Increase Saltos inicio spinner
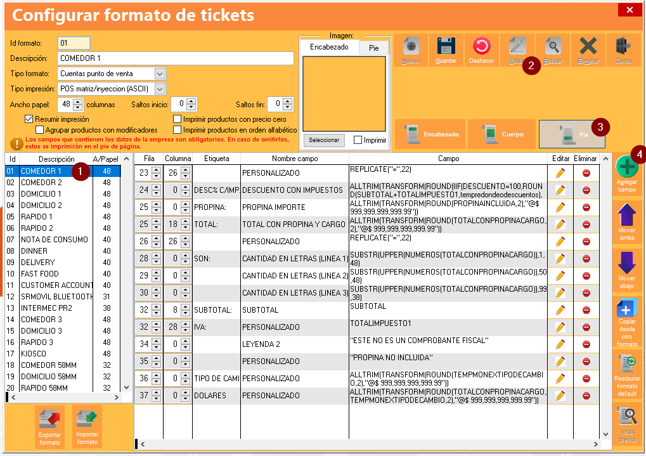Screen dimensions: 646x456 click(x=191, y=101)
